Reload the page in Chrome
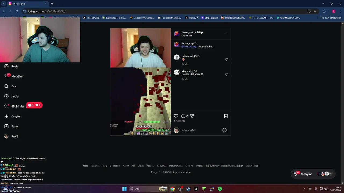Viewport: 344px width, 193px height. tap(17, 11)
